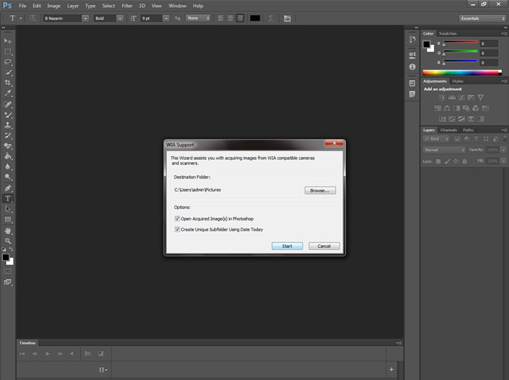Select the Quick Selection tool
This screenshot has width=509, height=380.
(x=8, y=73)
